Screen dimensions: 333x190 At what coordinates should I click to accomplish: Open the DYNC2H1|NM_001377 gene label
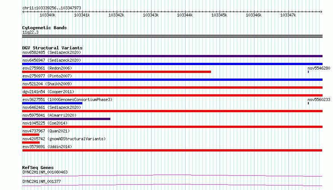coord(42,181)
